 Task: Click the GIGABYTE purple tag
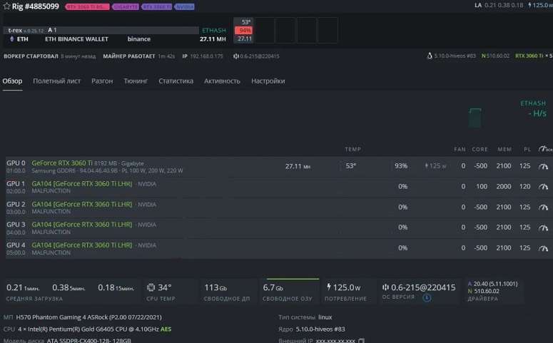point(126,6)
